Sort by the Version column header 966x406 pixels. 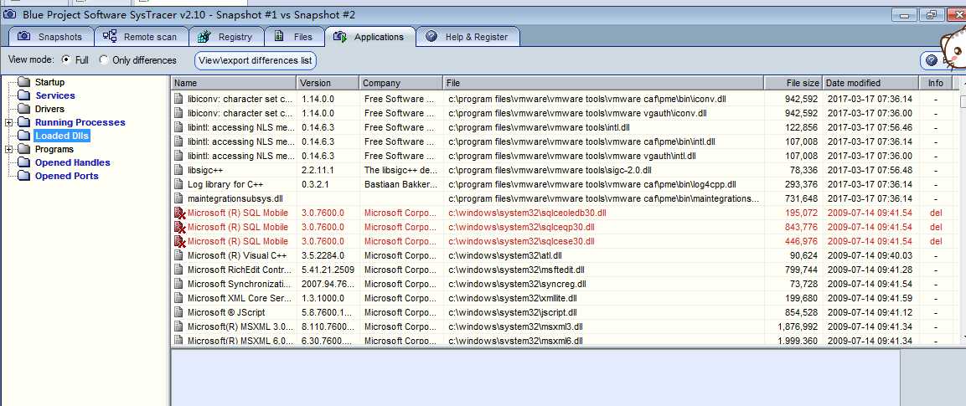click(328, 83)
